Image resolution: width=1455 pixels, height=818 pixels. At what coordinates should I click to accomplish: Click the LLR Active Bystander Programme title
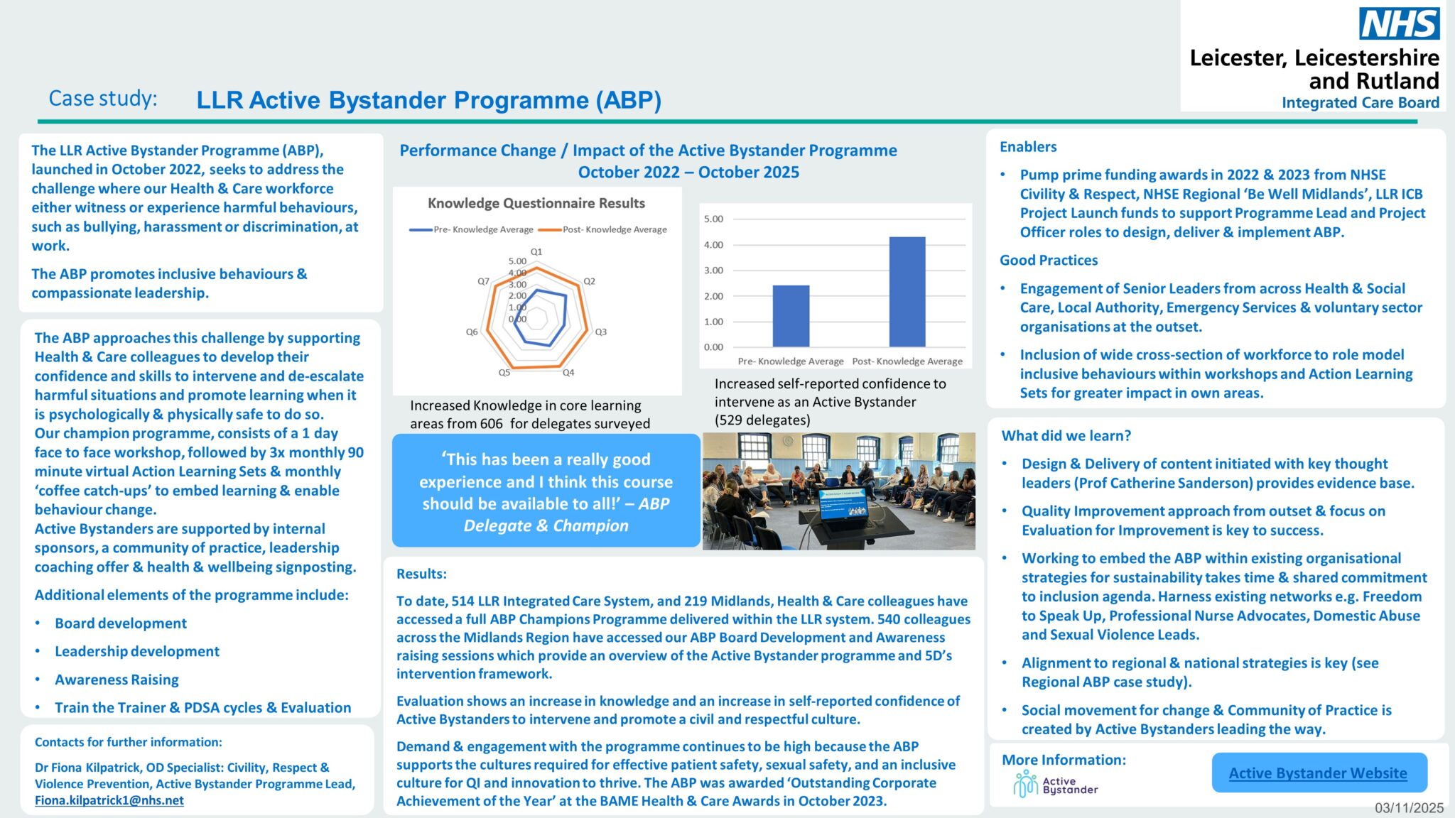(x=428, y=100)
